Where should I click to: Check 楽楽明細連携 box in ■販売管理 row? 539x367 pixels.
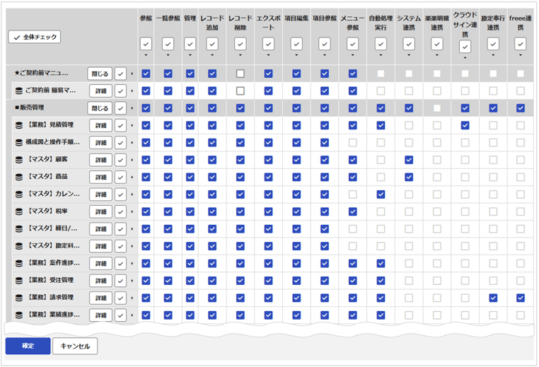(x=437, y=108)
